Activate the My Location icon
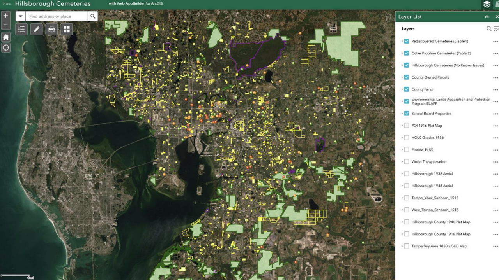 [x=5, y=47]
